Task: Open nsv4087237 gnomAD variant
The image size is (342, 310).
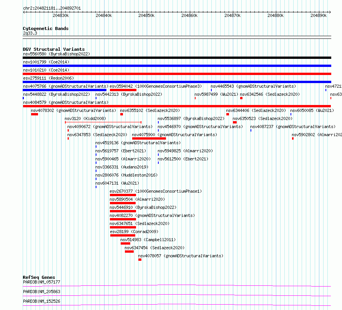Action: click(293, 127)
